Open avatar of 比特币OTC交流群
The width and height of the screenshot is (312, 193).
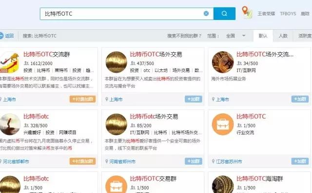tap(9, 63)
